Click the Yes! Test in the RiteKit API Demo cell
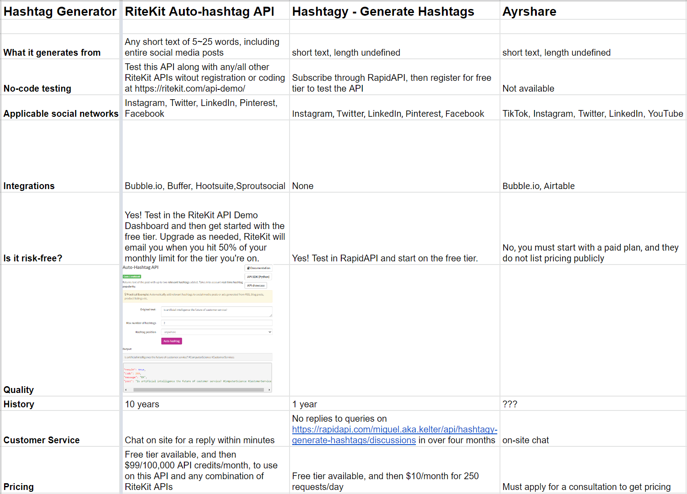687x494 pixels. point(205,229)
